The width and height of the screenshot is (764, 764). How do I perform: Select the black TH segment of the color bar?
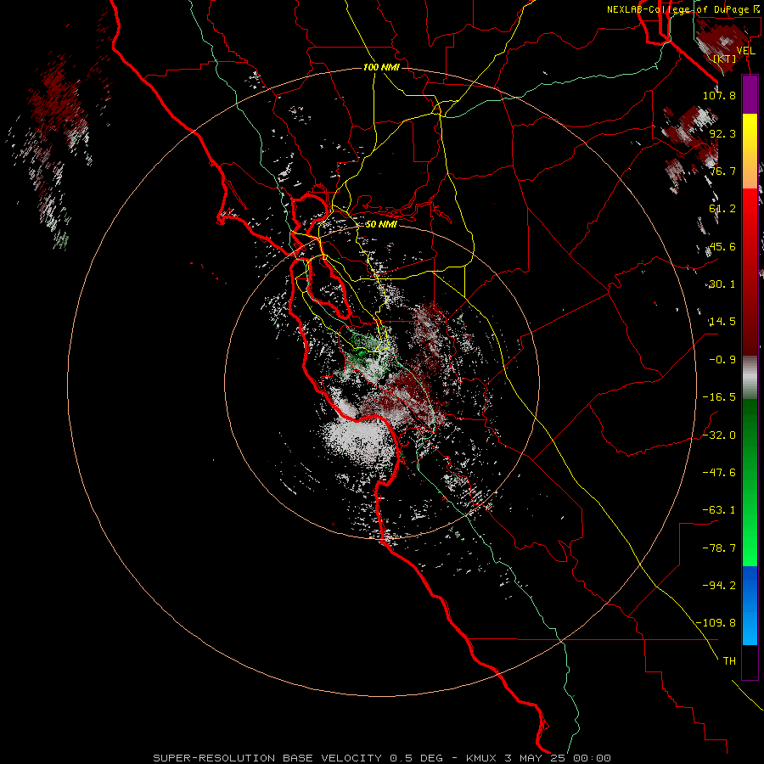coord(750,661)
